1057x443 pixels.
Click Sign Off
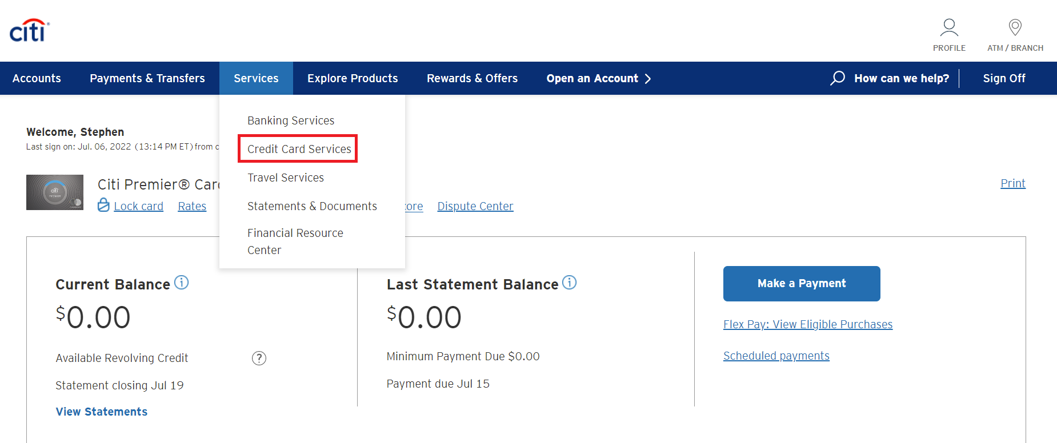tap(1004, 78)
